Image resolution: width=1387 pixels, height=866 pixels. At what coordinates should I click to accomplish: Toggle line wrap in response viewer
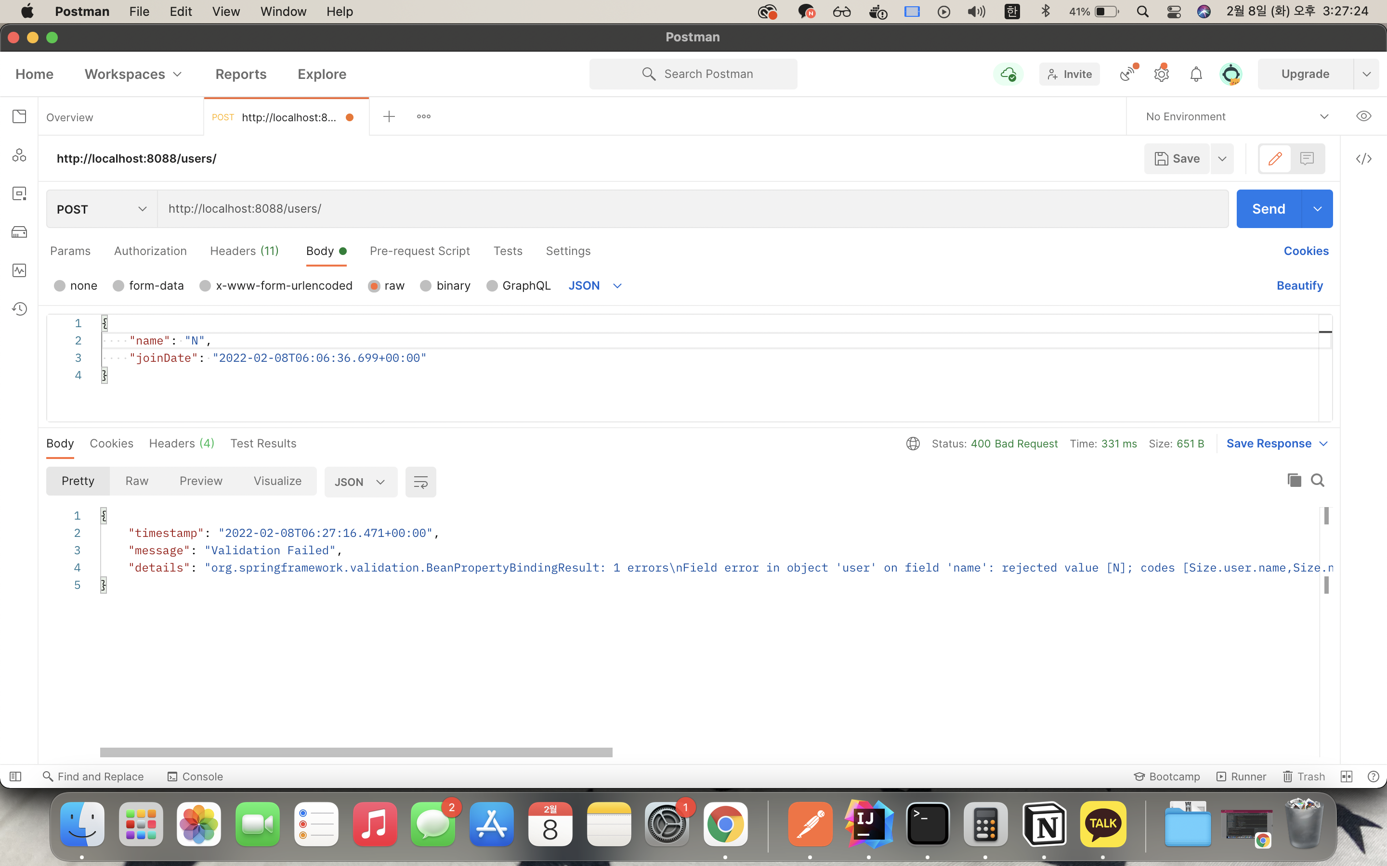click(420, 482)
